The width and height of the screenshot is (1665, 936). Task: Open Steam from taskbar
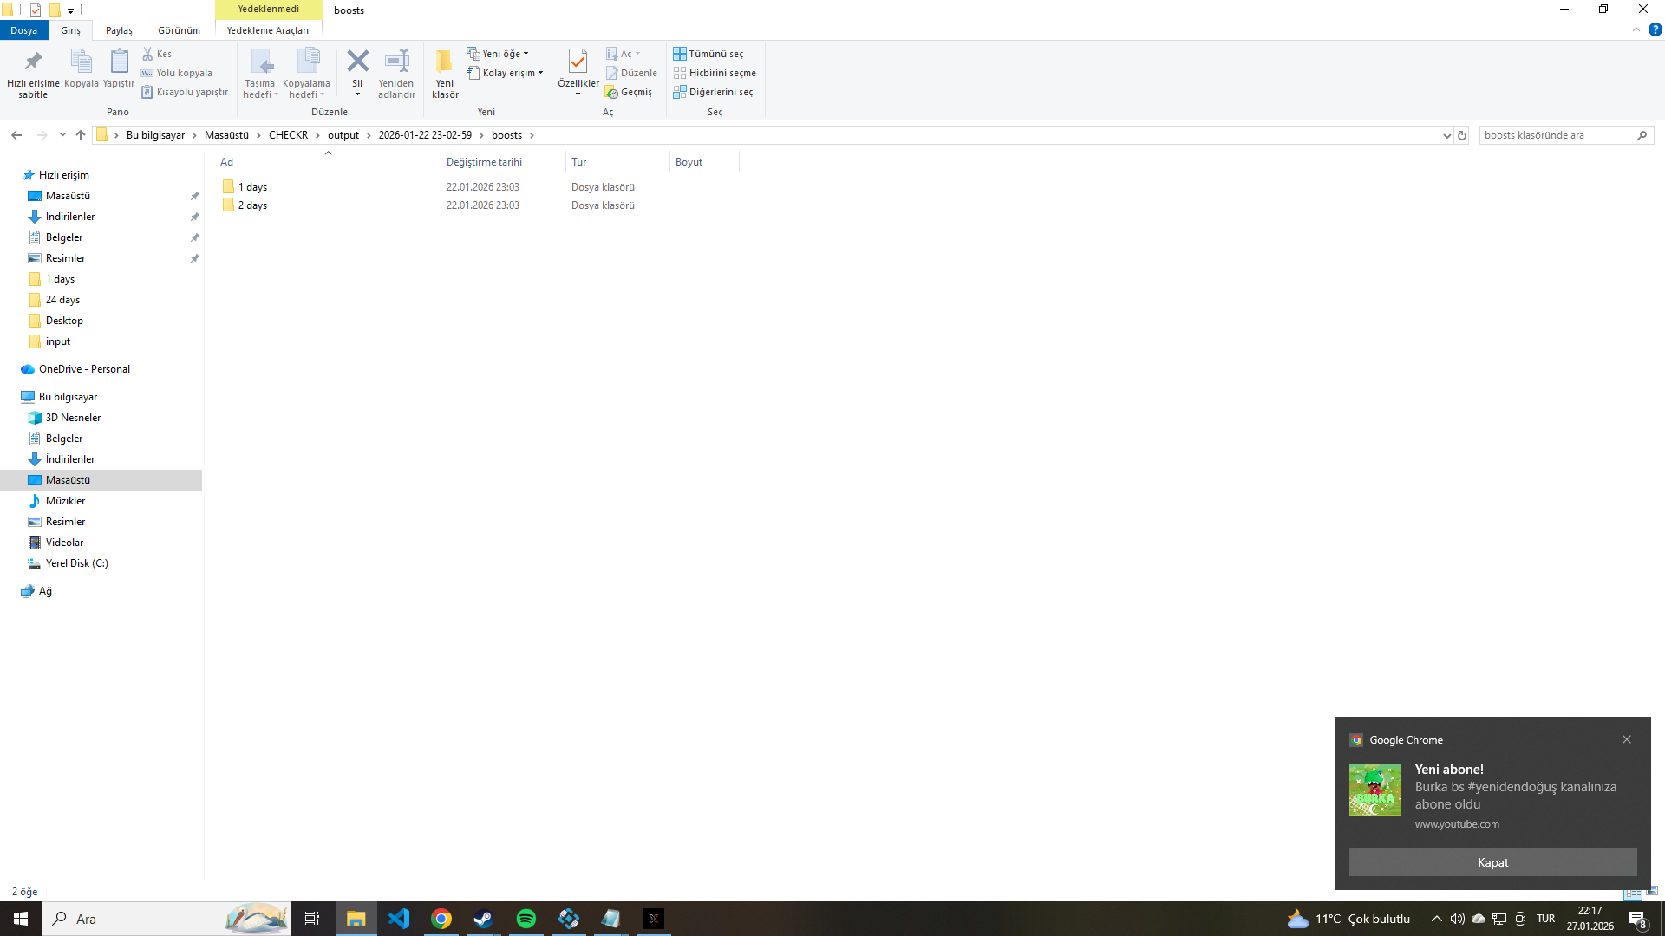coord(483,919)
